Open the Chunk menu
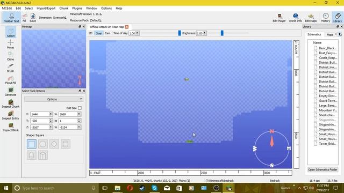344x193 pixels. (64, 9)
